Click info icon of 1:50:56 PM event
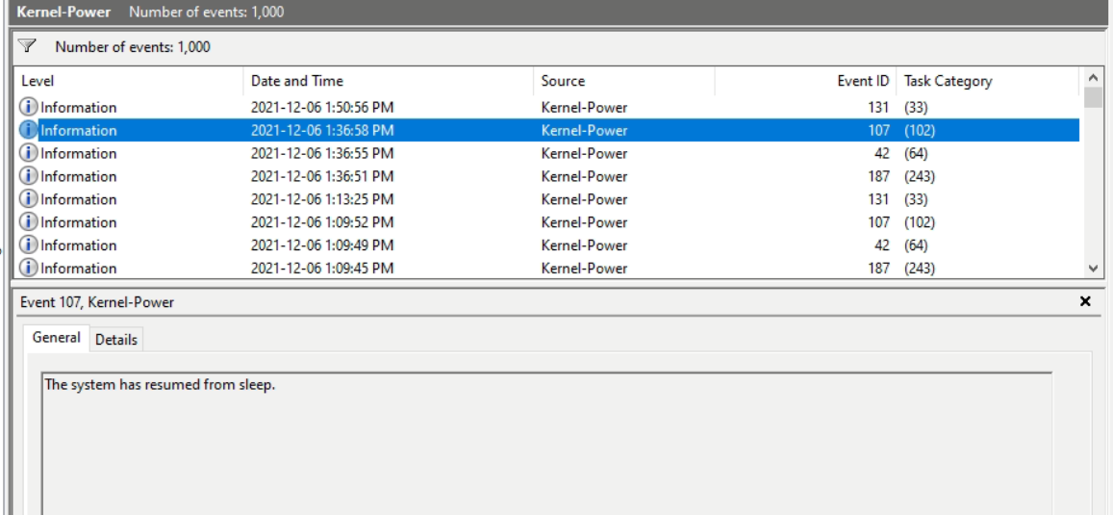1113x515 pixels. [x=28, y=108]
